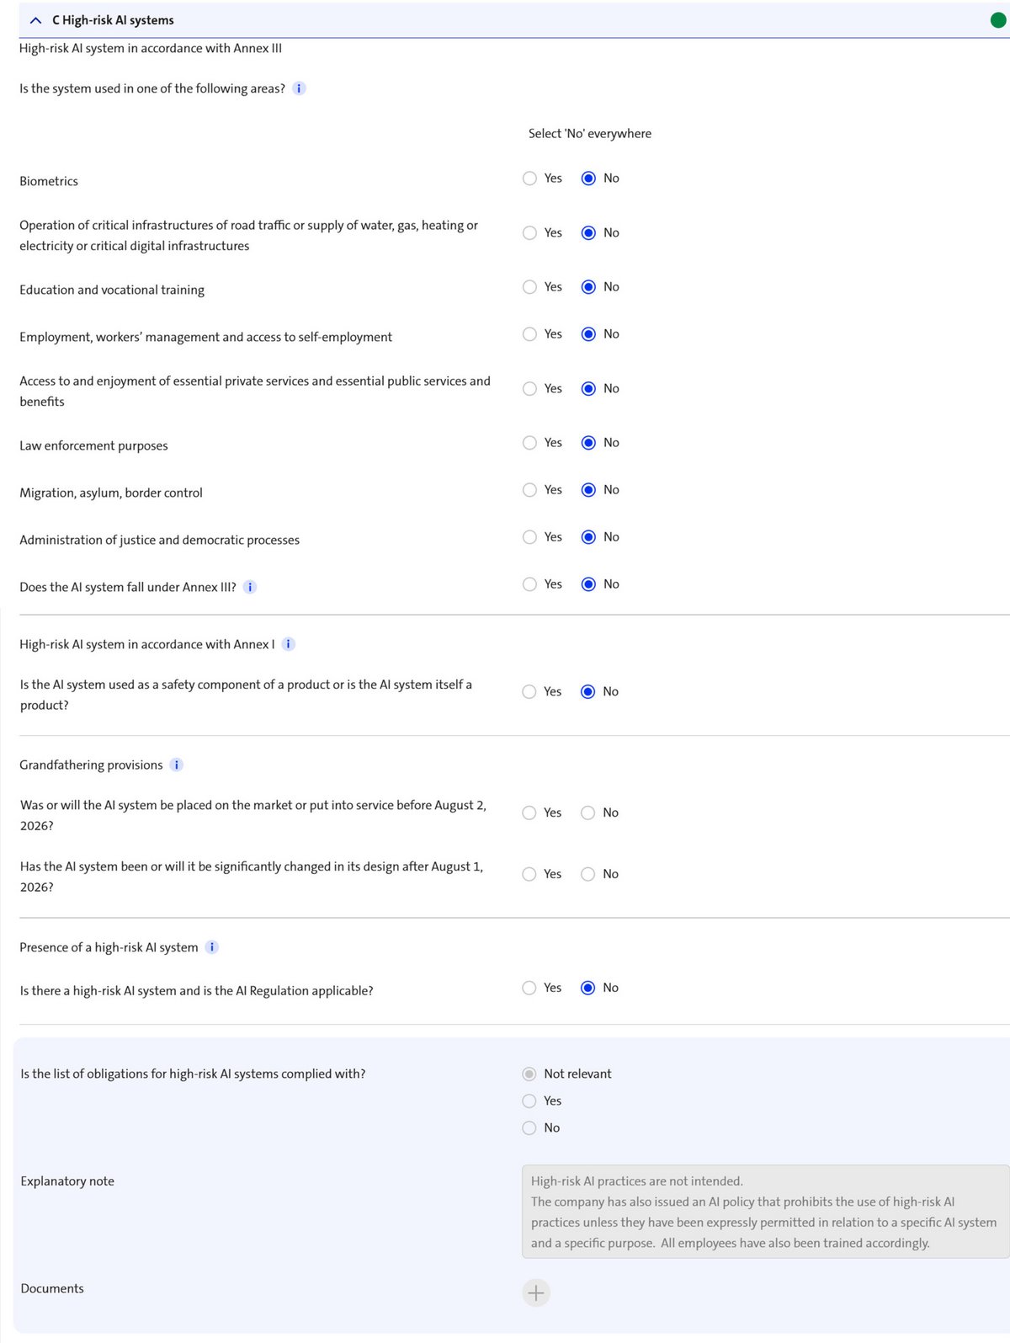View Grandfathering provisions info tooltip icon
The height and width of the screenshot is (1343, 1010).
point(177,765)
